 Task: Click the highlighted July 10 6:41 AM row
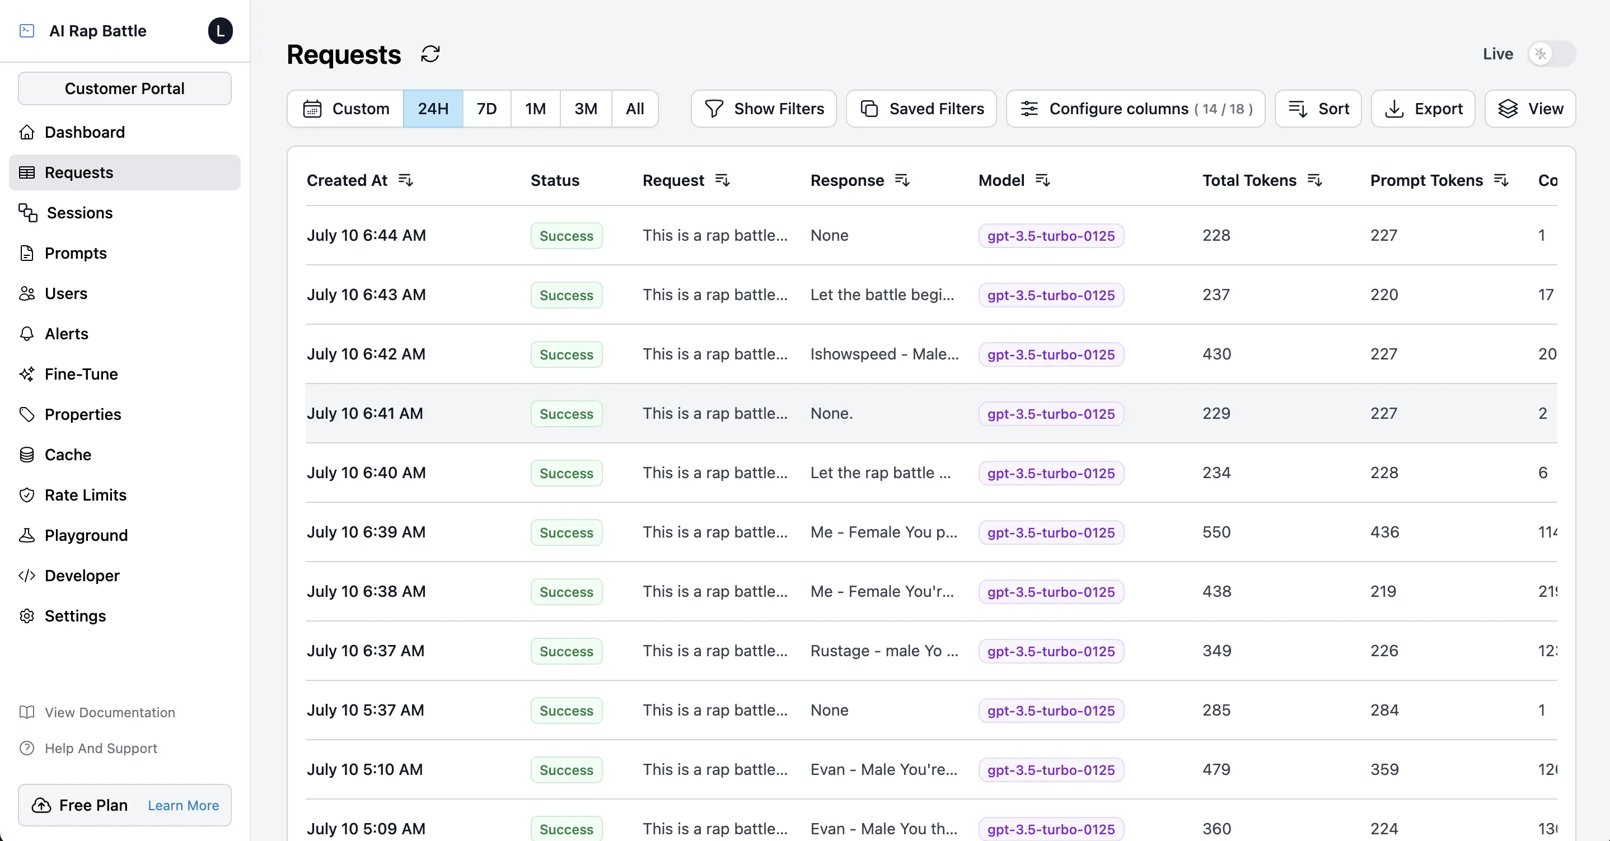click(932, 413)
